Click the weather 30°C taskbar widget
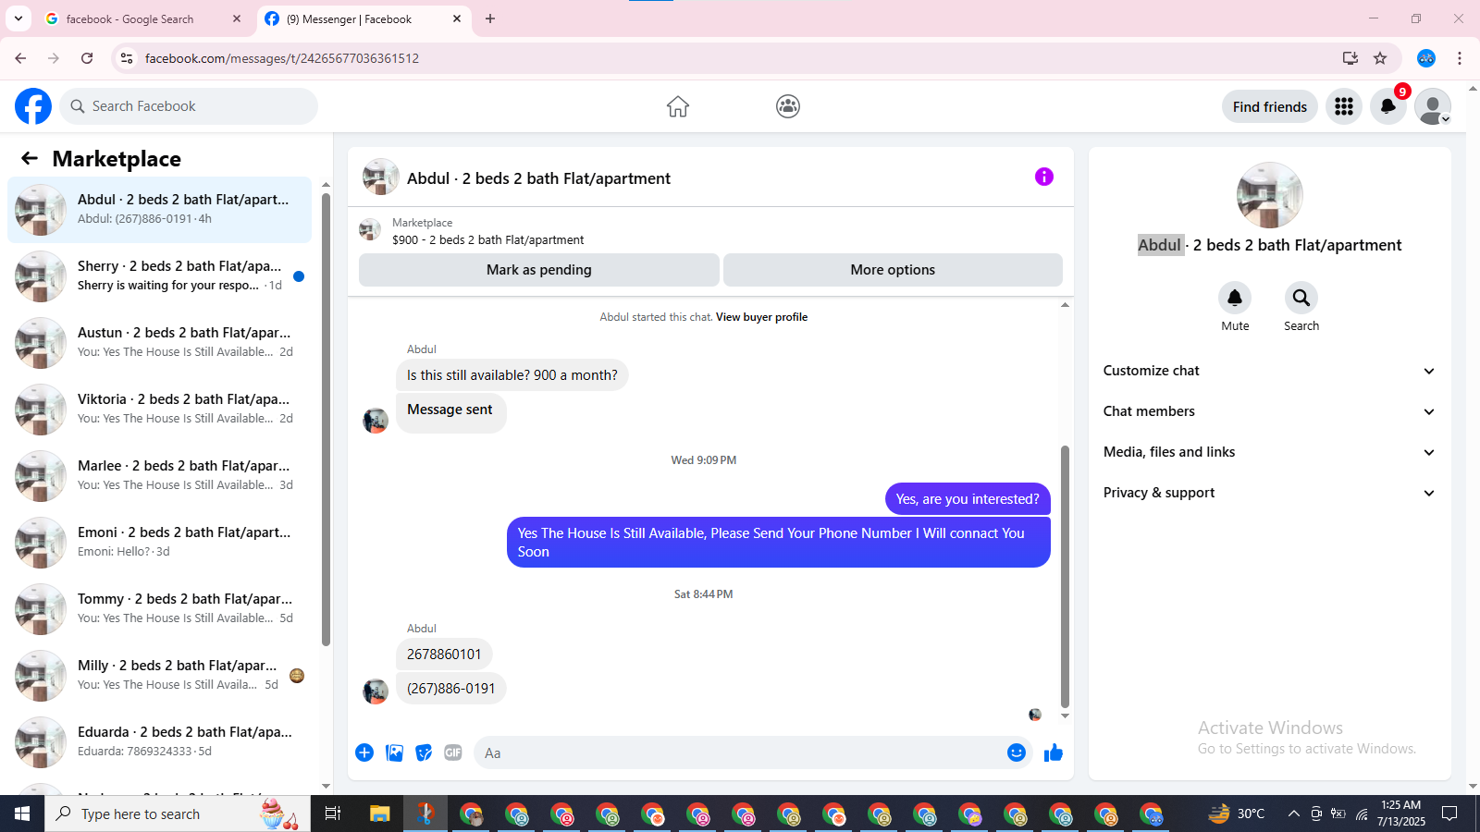Viewport: 1480px width, 832px height. click(x=1237, y=814)
